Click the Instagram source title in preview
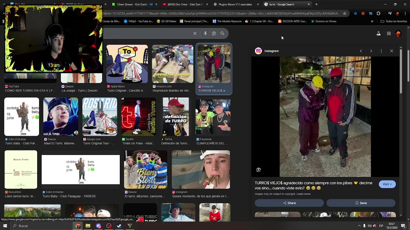The height and width of the screenshot is (230, 410). pyautogui.click(x=271, y=51)
